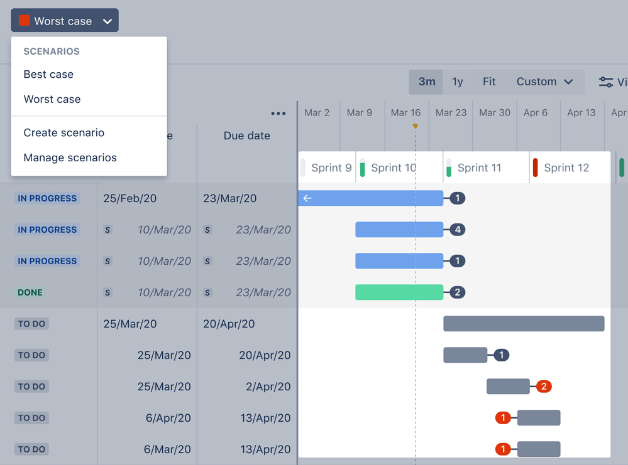Click dark badge 1 on 20/Apr/20 gray bar
This screenshot has width=628, height=465.
[502, 355]
